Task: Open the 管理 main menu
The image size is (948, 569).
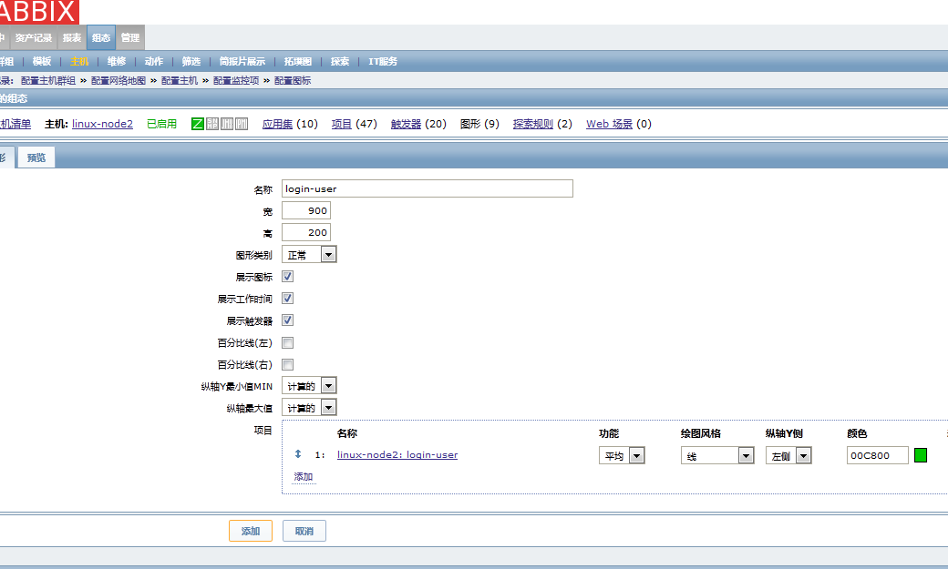Action: coord(130,37)
